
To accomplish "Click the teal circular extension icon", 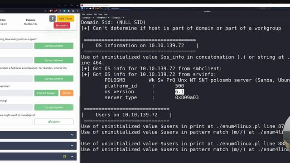I will pos(64,11).
